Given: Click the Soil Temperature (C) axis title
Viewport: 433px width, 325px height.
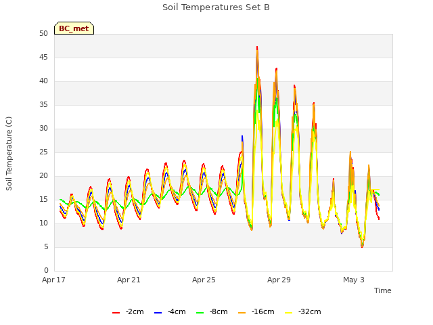Looking at the screenshot, I should coord(9,154).
